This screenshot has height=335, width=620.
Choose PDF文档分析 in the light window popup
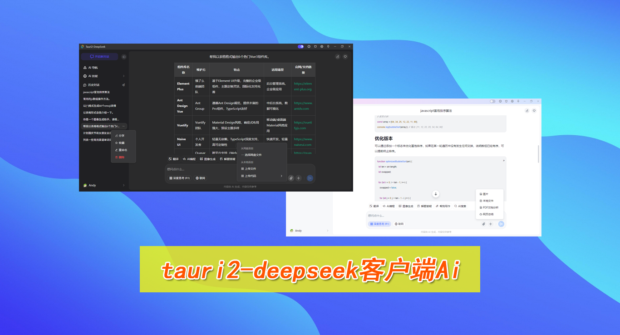(x=489, y=207)
